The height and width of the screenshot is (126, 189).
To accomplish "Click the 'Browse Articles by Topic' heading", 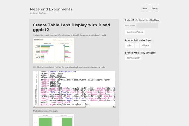I will point(138,40).
